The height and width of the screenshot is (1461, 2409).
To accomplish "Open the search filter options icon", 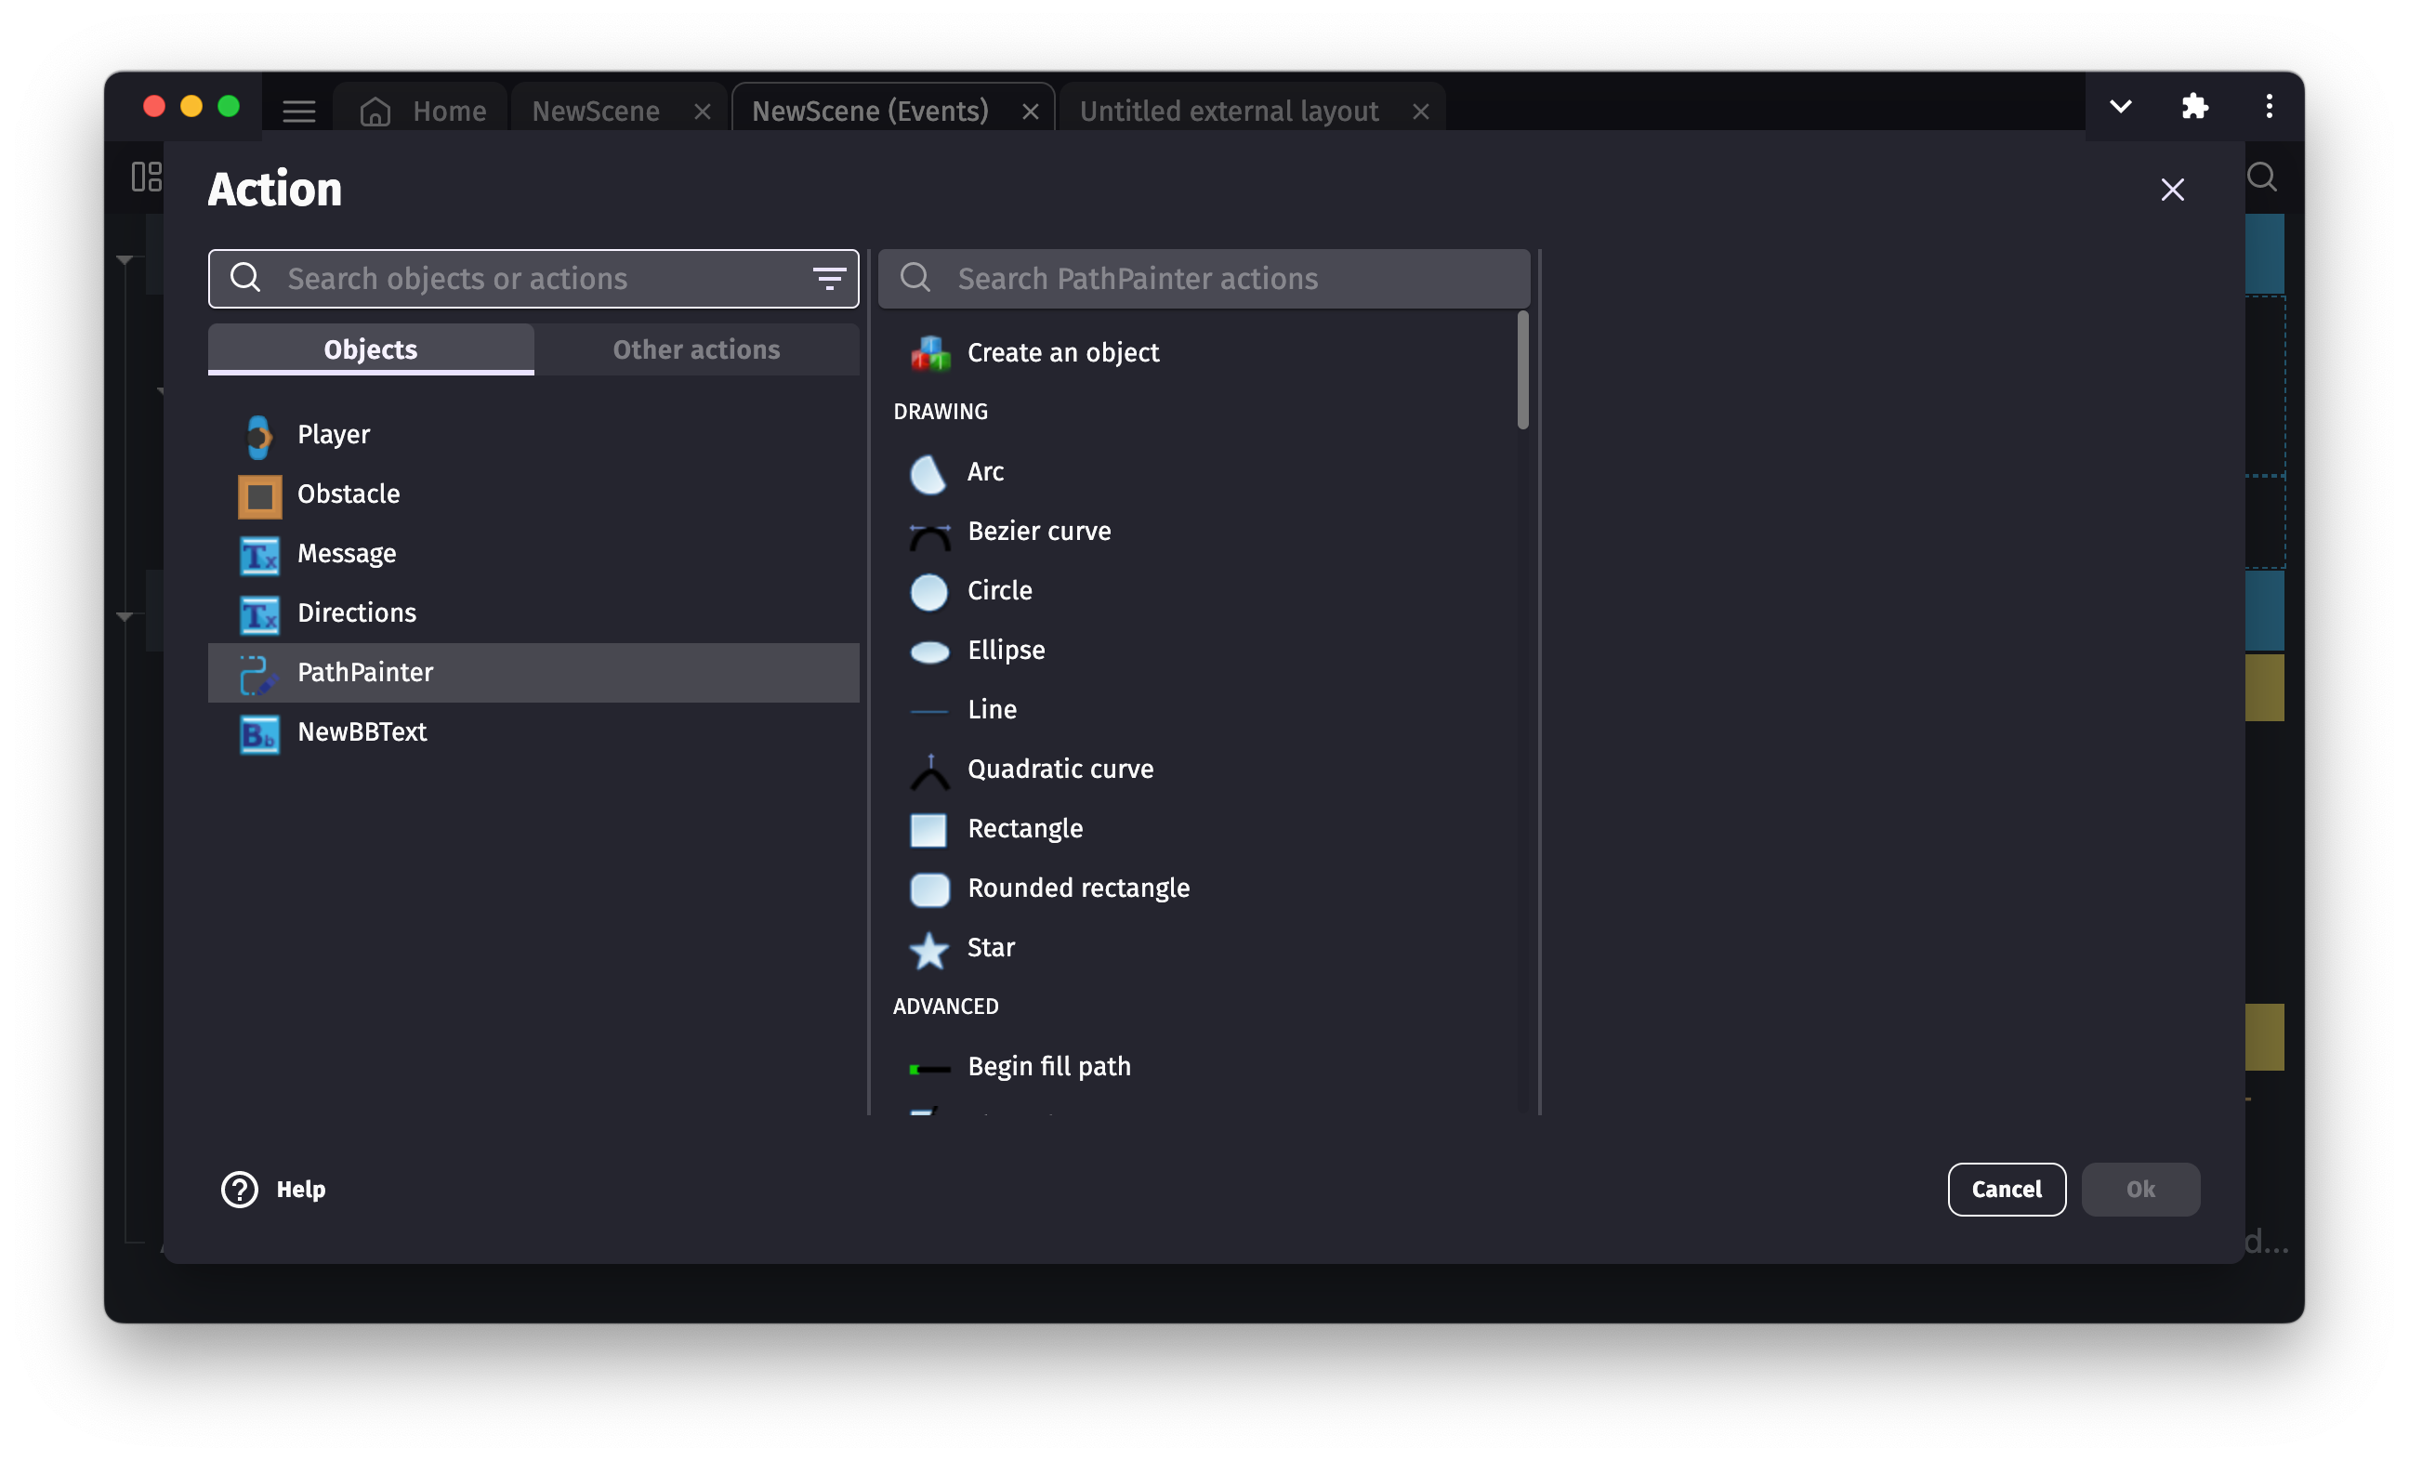I will [x=829, y=279].
